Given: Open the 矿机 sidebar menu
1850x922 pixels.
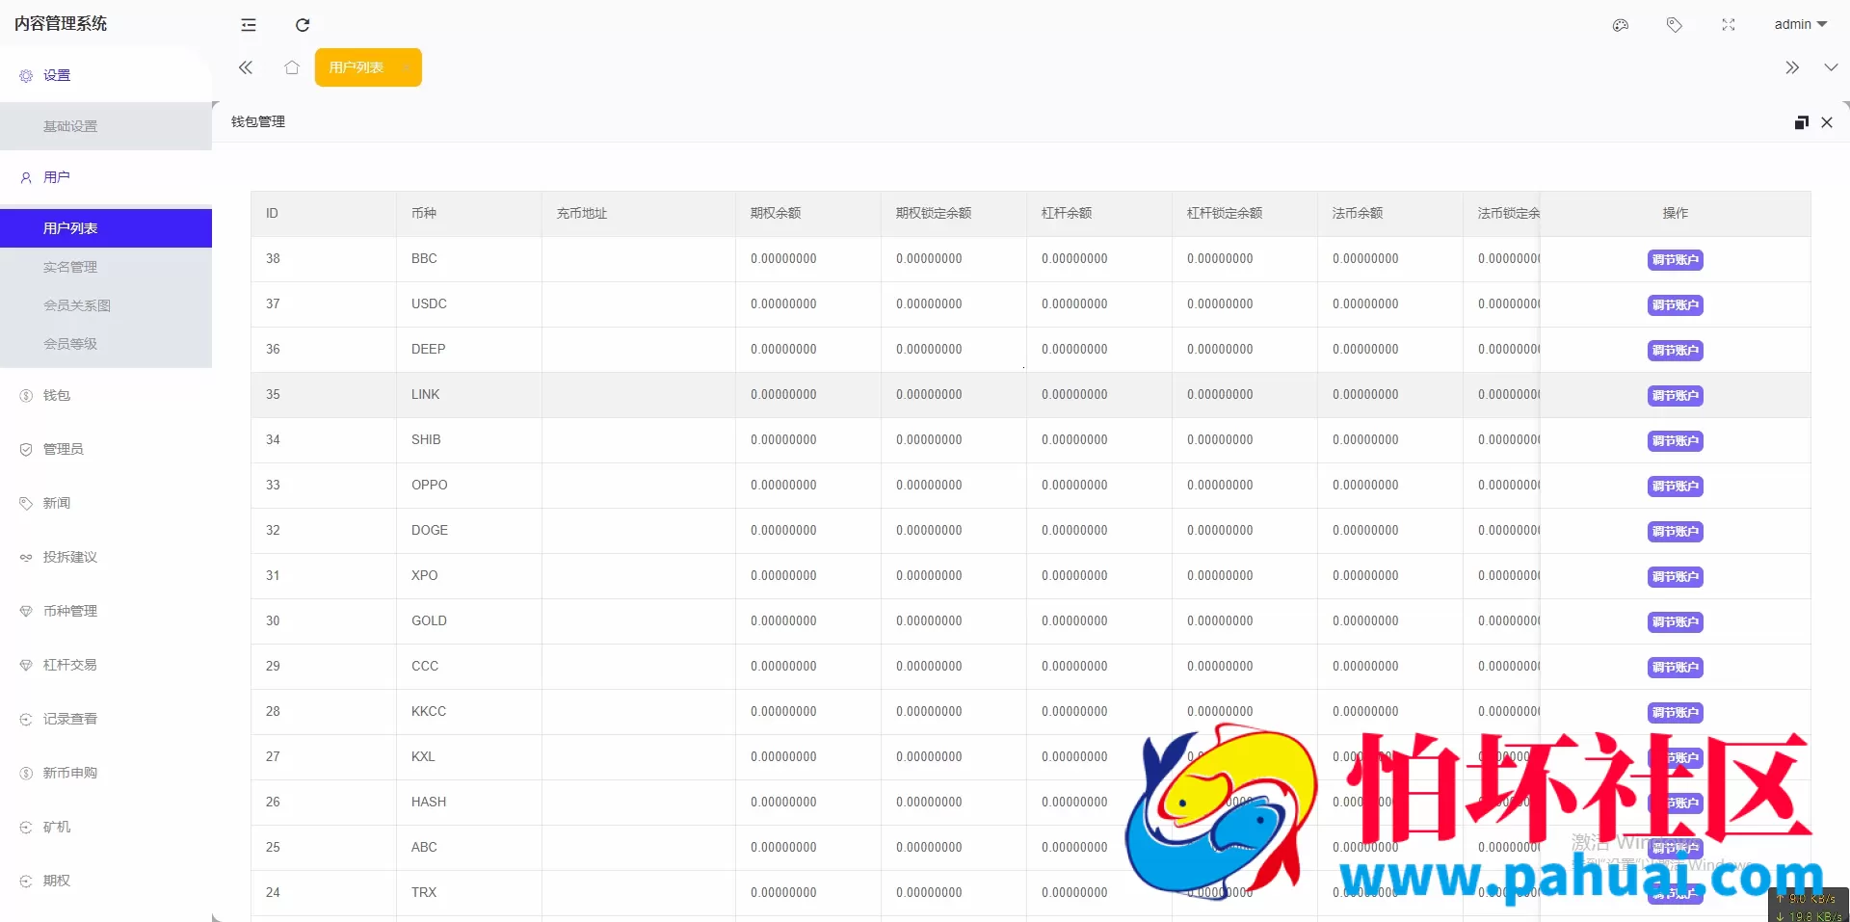Looking at the screenshot, I should [106, 827].
